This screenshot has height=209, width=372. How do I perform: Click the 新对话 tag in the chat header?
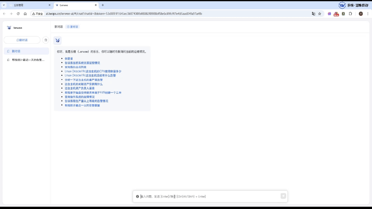tap(72, 27)
